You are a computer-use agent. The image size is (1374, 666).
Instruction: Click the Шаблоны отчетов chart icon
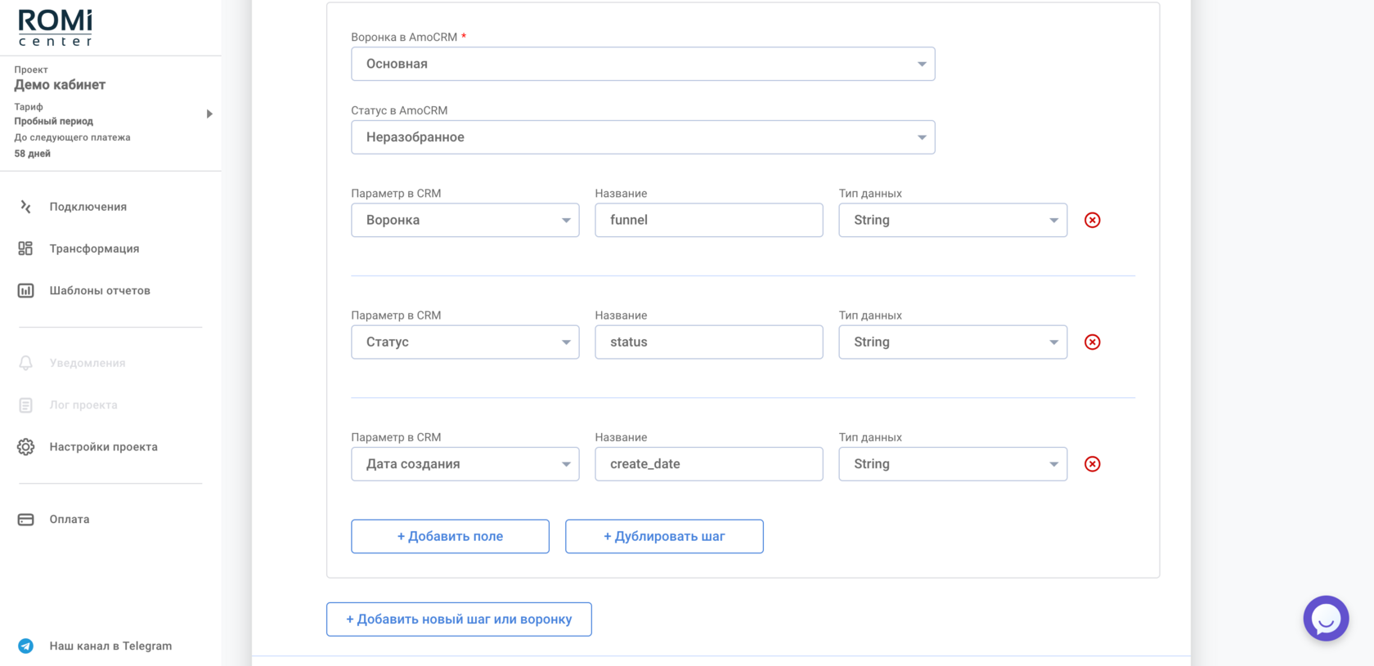(25, 290)
